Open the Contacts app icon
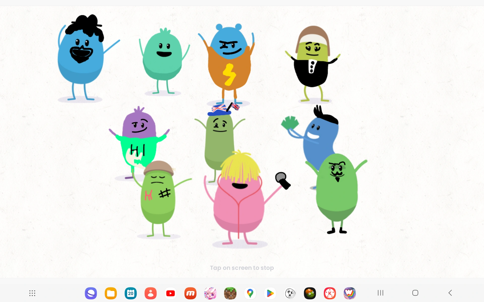Viewport: 484px width, 302px height. [150, 293]
